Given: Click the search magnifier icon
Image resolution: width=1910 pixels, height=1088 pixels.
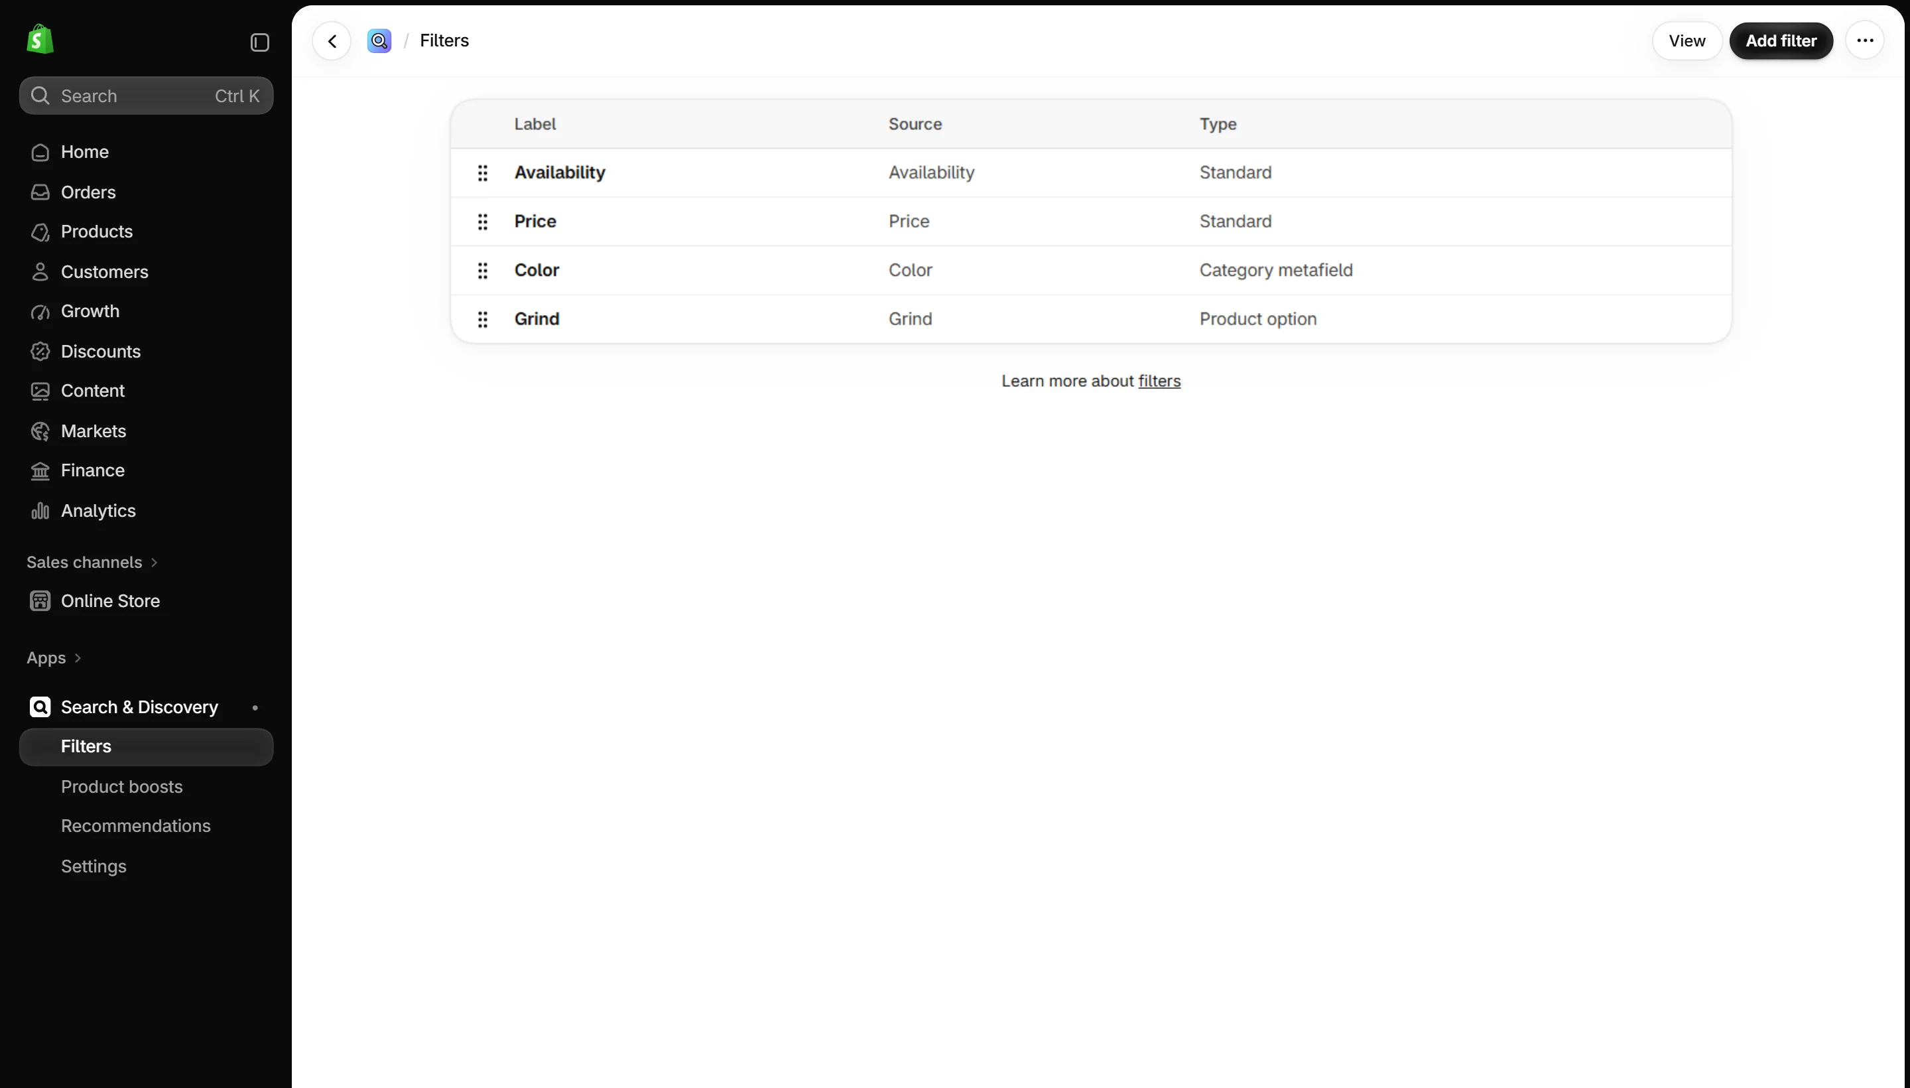Looking at the screenshot, I should (40, 96).
